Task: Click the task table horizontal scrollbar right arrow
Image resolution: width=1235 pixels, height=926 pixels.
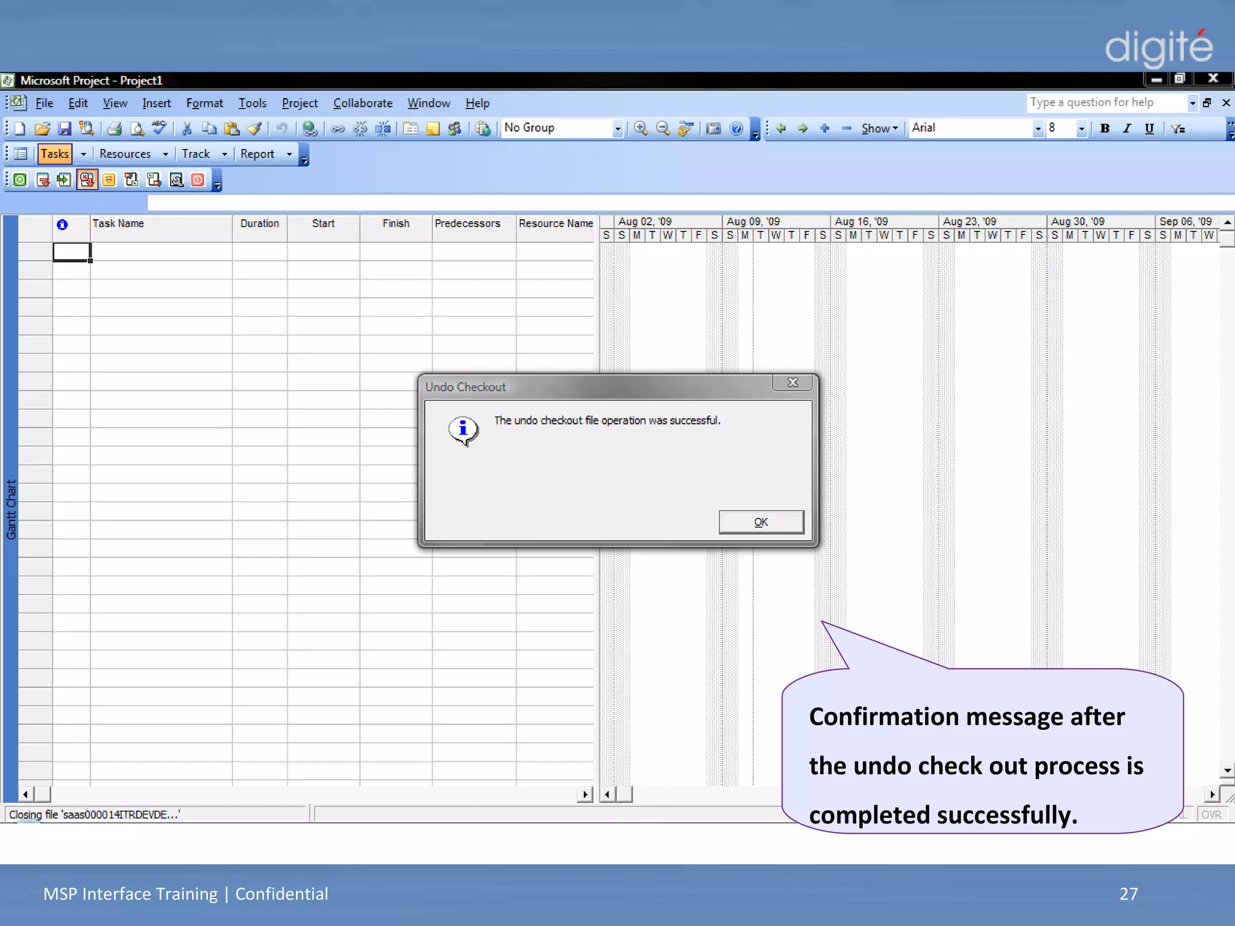Action: pos(584,794)
